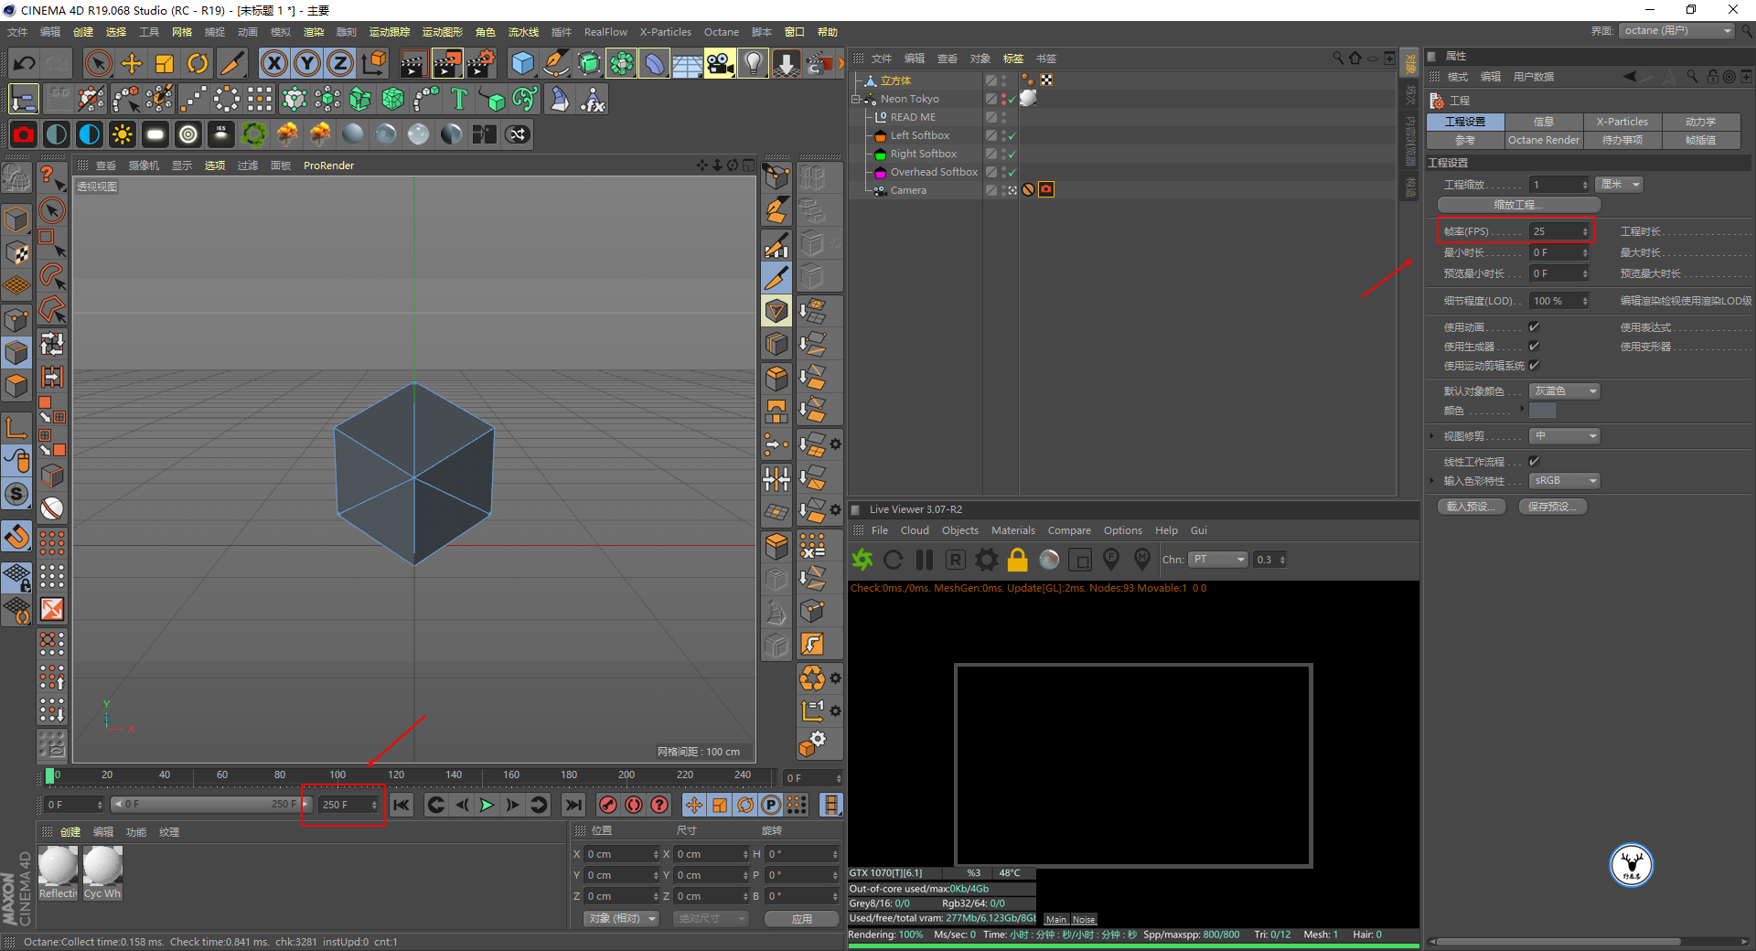
Task: Click the Camera object icon
Action: [x=720, y=63]
